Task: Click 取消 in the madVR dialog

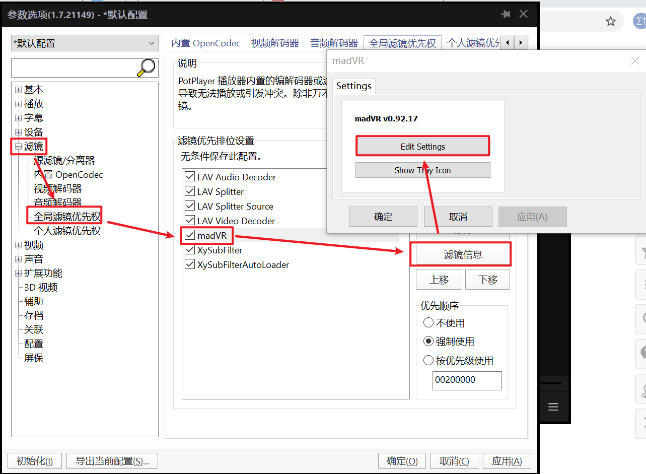Action: pyautogui.click(x=458, y=217)
